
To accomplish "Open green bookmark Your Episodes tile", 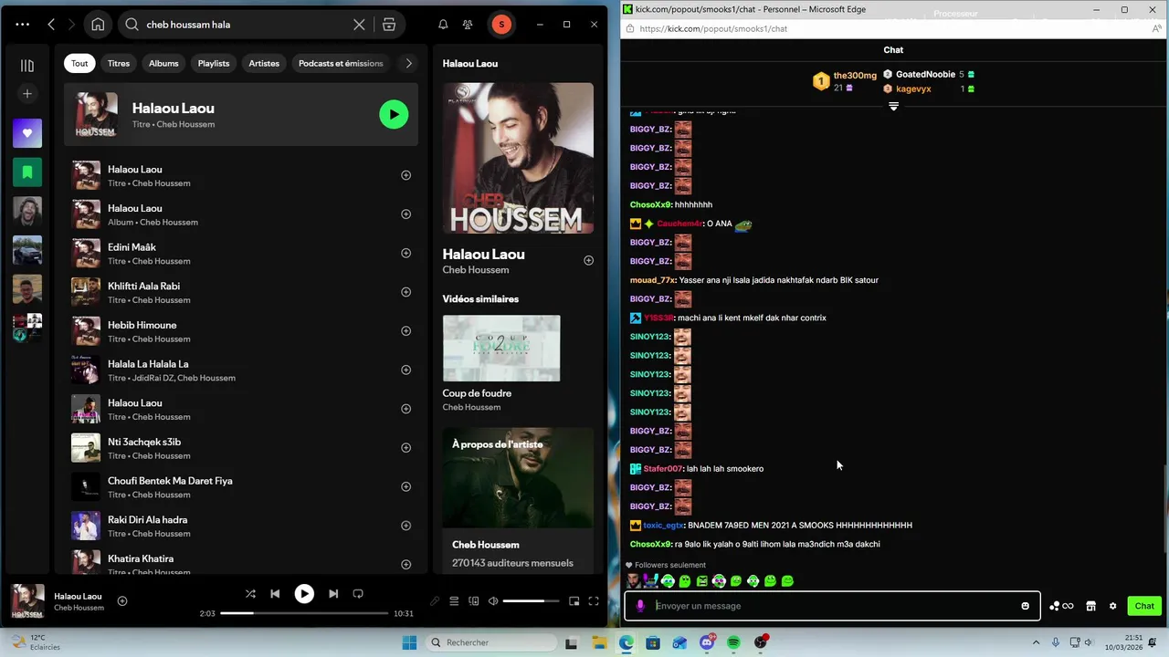I will click(x=27, y=172).
